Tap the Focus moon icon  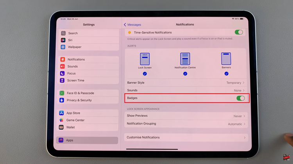(x=62, y=73)
